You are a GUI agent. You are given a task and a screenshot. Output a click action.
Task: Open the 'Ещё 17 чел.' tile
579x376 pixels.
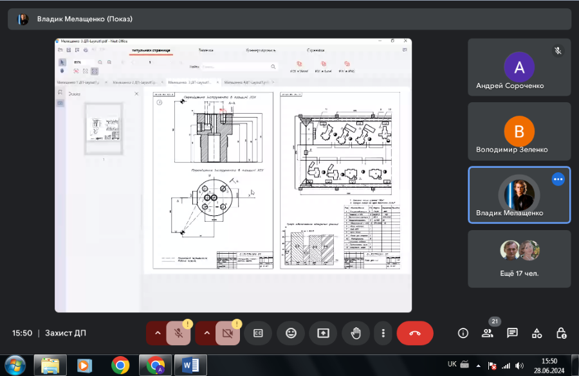click(519, 258)
